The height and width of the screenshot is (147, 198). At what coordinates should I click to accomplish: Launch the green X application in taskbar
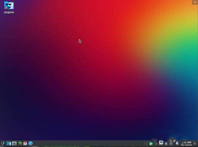tap(20, 143)
